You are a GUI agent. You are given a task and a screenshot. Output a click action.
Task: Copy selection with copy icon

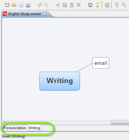click(x=65, y=5)
